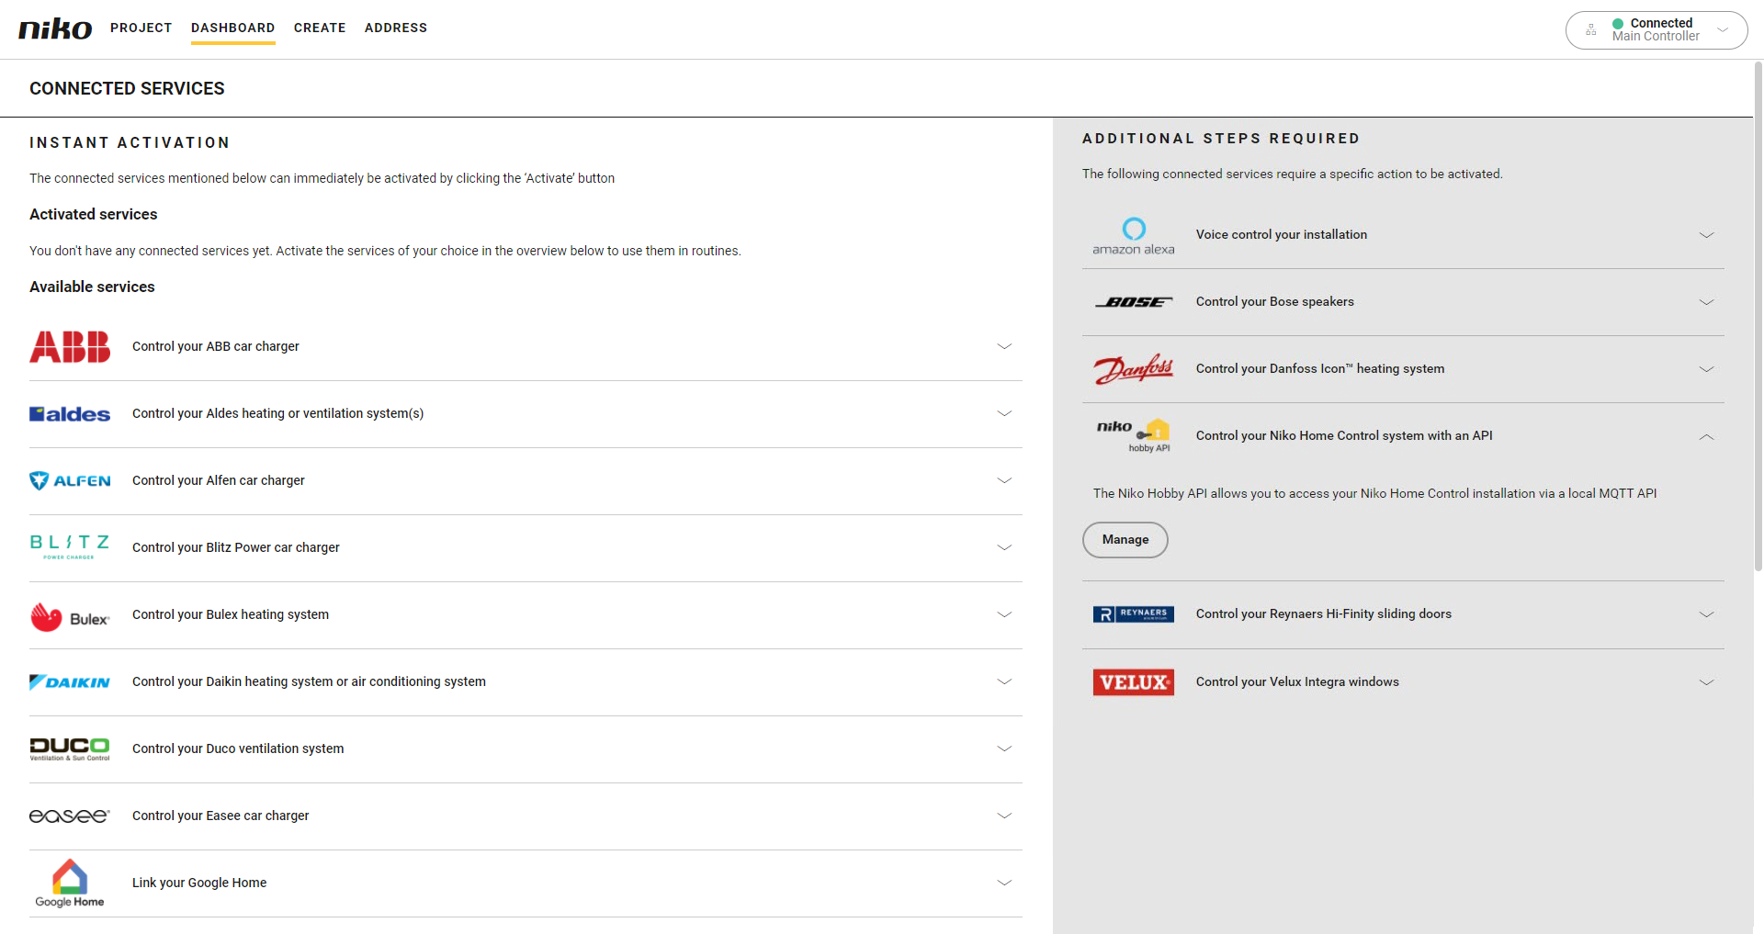Expand the Blitz Power car charger row
This screenshot has width=1764, height=934.
tap(1004, 548)
